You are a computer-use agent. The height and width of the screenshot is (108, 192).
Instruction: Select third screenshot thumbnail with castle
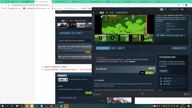(125, 38)
